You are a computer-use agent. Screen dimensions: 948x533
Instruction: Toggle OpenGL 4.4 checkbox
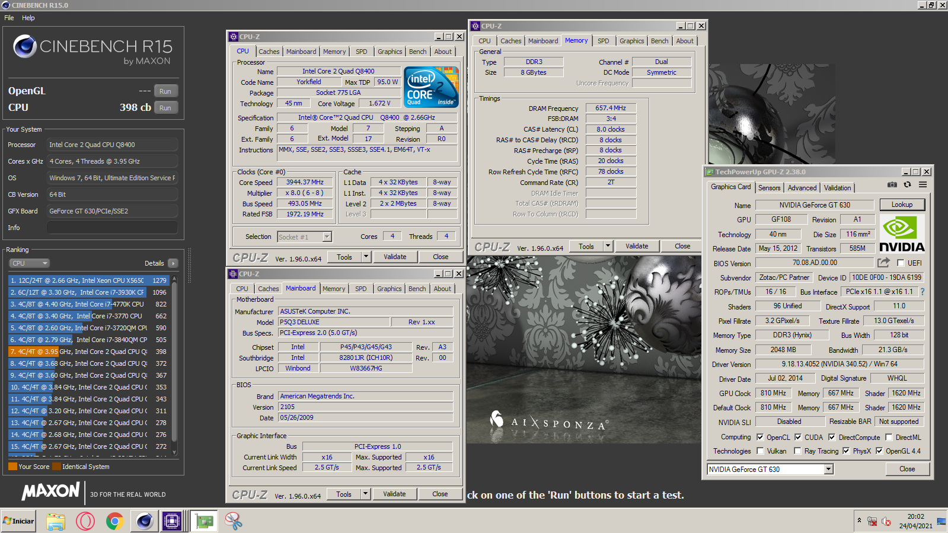click(x=879, y=451)
